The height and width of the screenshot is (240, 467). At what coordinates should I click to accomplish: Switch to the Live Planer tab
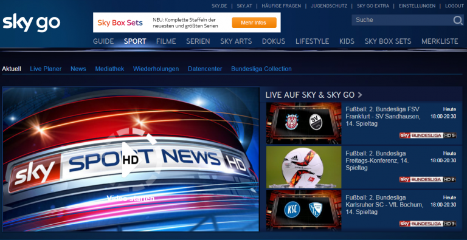point(46,69)
